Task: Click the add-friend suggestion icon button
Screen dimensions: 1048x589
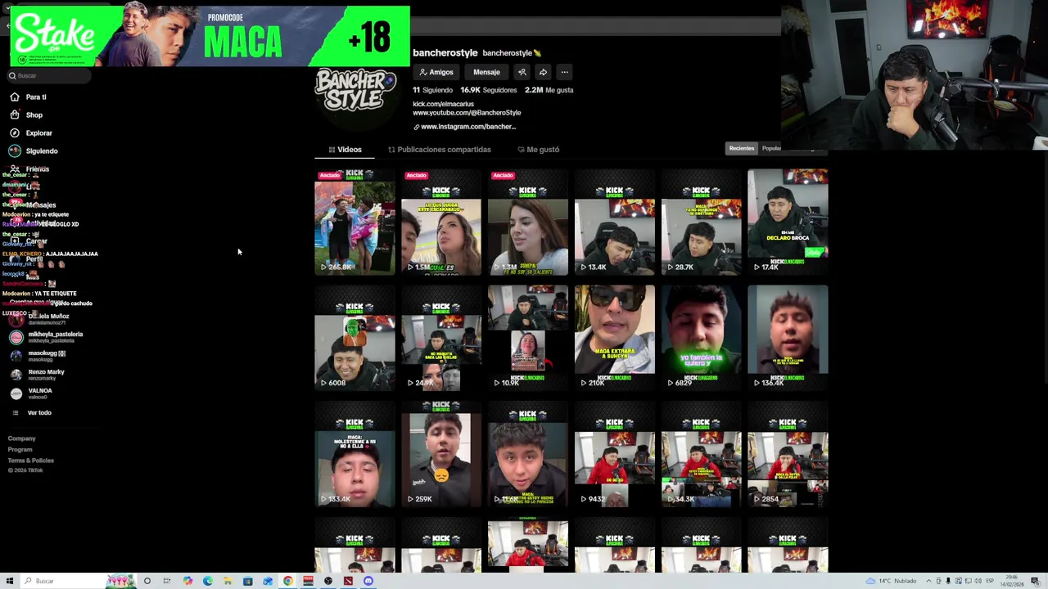Action: click(x=522, y=72)
